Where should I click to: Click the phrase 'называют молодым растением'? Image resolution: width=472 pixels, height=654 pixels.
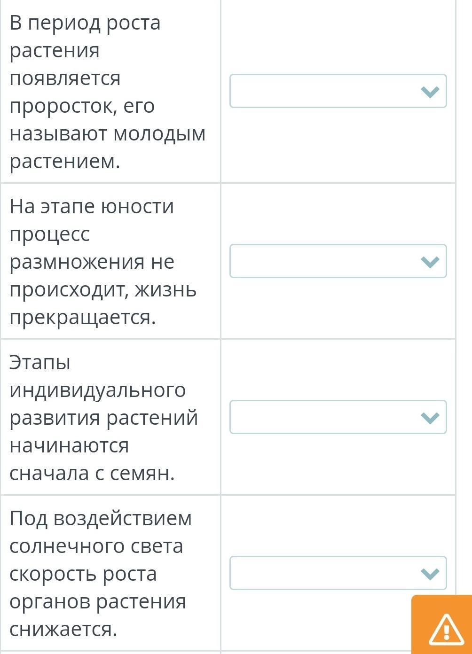(x=107, y=134)
